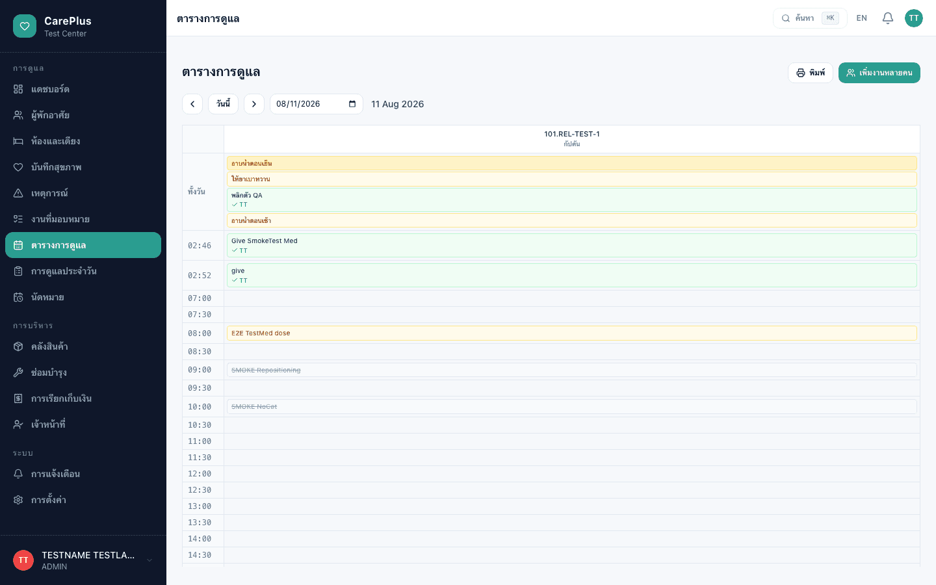936x585 pixels.
Task: Click the การตั้งค่า gear icon
Action: tap(18, 500)
